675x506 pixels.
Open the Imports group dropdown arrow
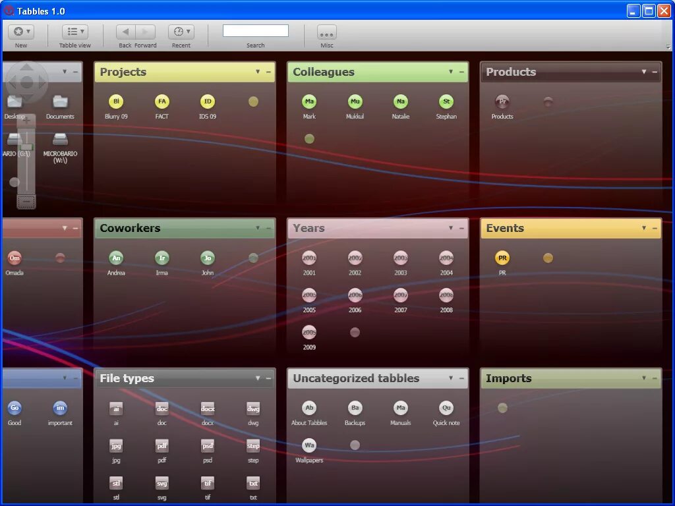click(x=644, y=378)
